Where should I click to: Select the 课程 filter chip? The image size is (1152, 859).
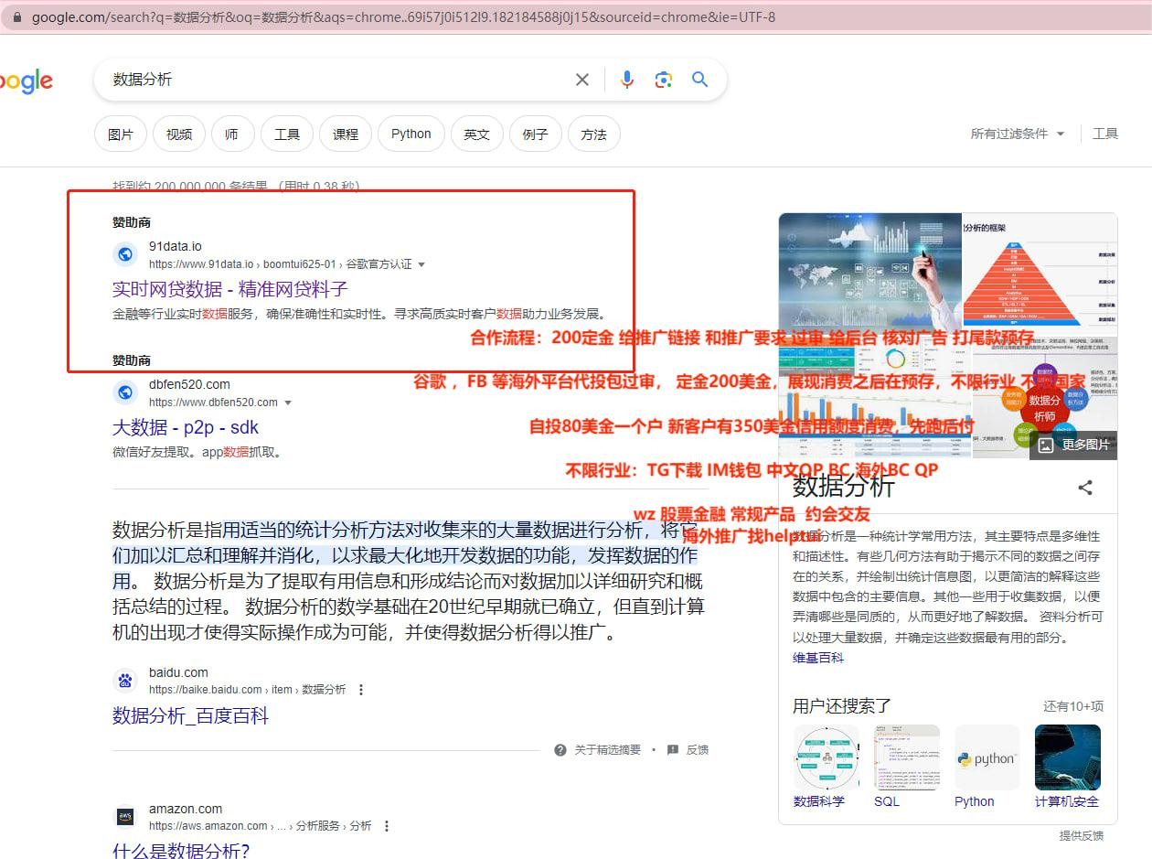[x=346, y=134]
